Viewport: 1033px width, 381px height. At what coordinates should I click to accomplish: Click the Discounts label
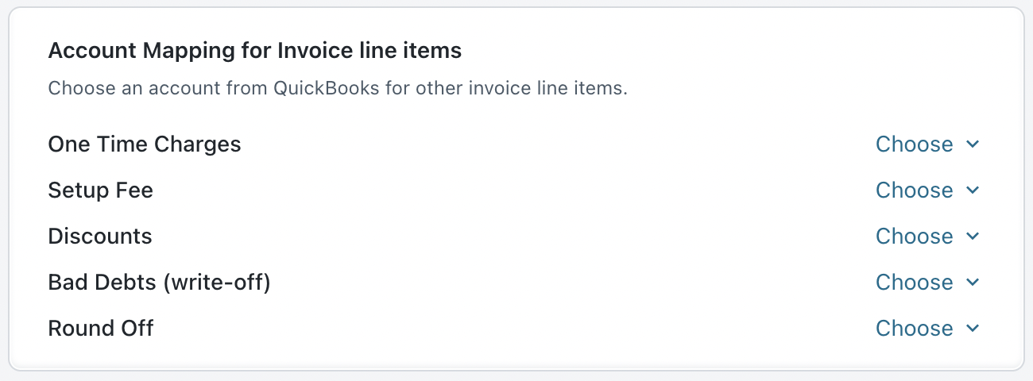[x=100, y=237]
